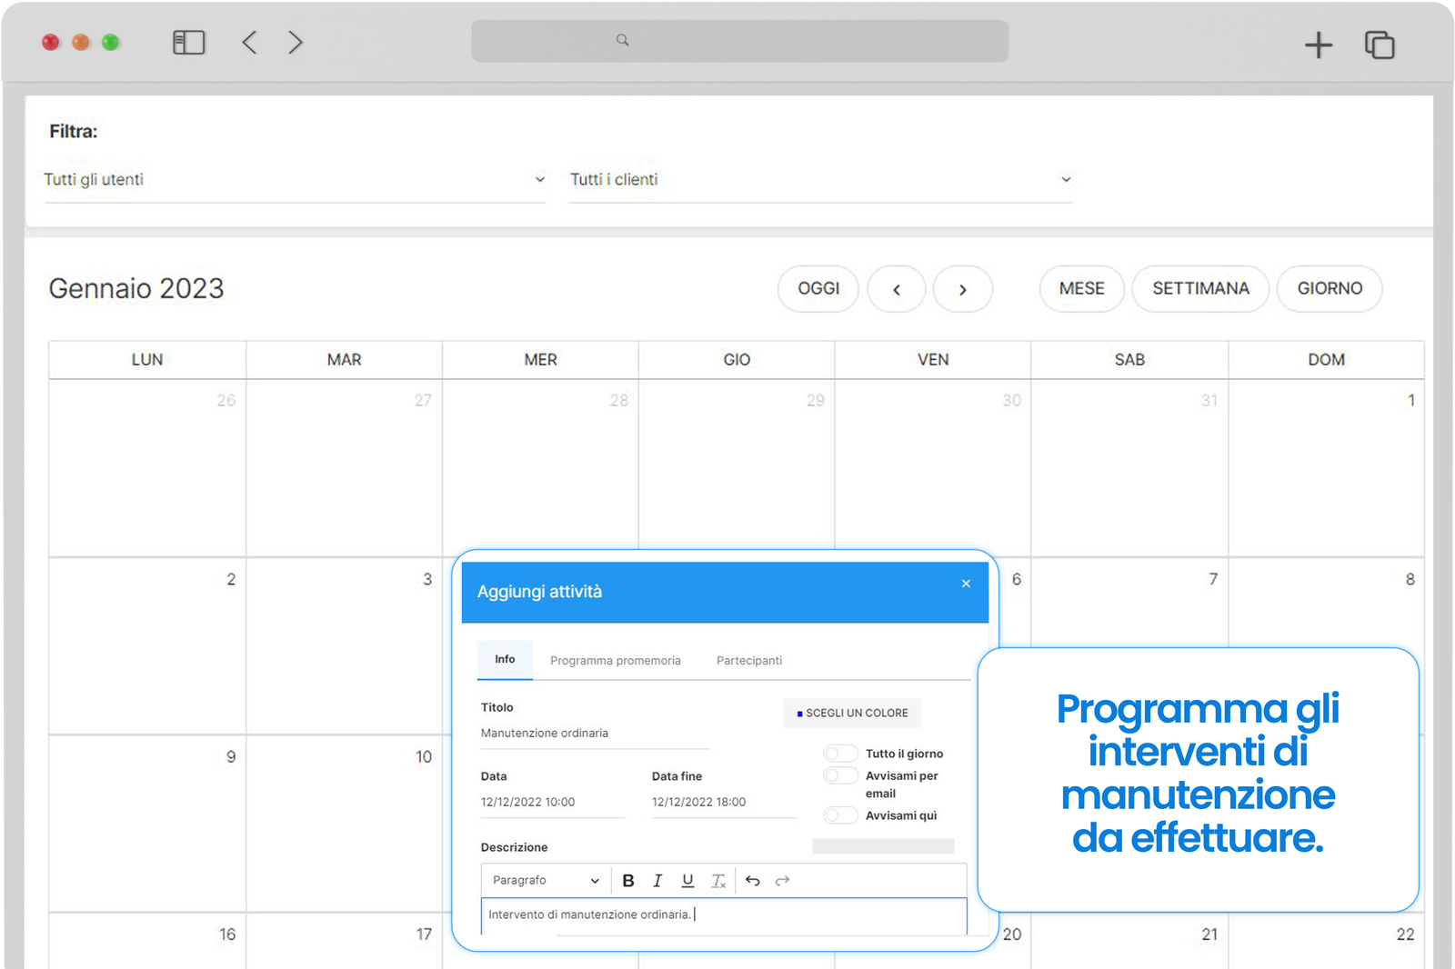Select calendar day 10
Image resolution: width=1455 pixels, height=969 pixels.
click(x=344, y=824)
